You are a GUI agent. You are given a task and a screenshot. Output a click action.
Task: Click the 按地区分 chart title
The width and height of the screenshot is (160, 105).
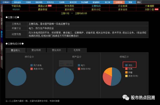point(124,57)
